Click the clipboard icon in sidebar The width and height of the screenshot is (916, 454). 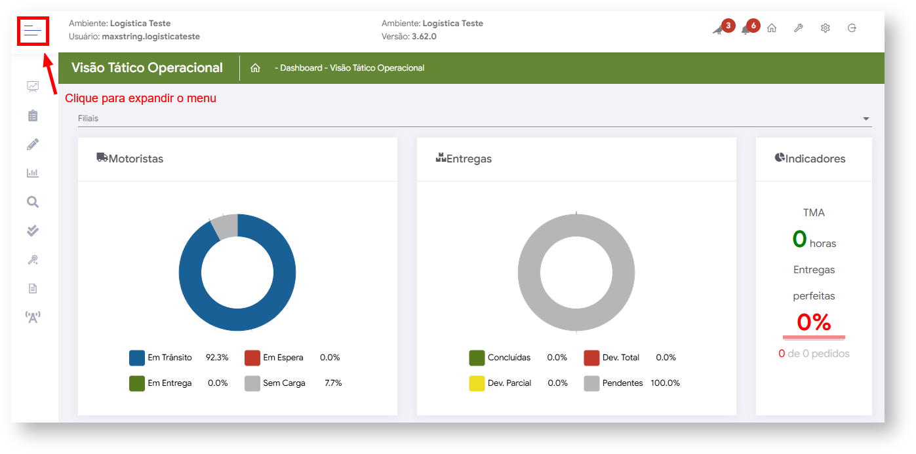point(33,115)
